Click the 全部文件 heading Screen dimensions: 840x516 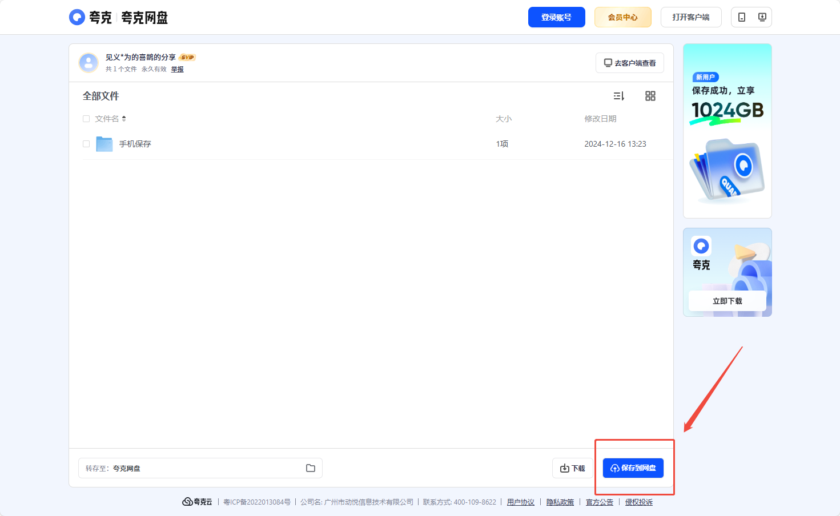(101, 96)
